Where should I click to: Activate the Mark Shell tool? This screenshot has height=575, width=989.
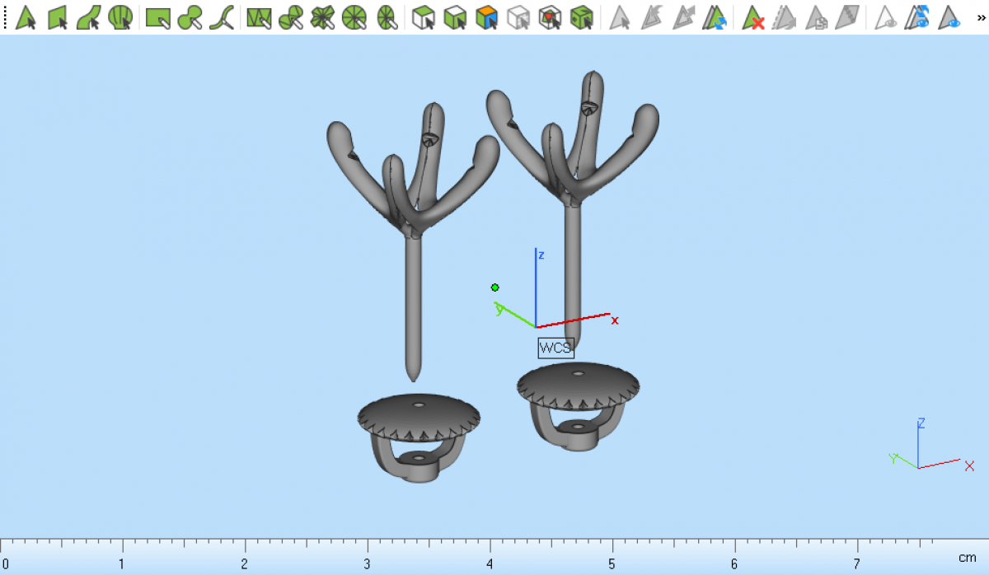[x=120, y=16]
